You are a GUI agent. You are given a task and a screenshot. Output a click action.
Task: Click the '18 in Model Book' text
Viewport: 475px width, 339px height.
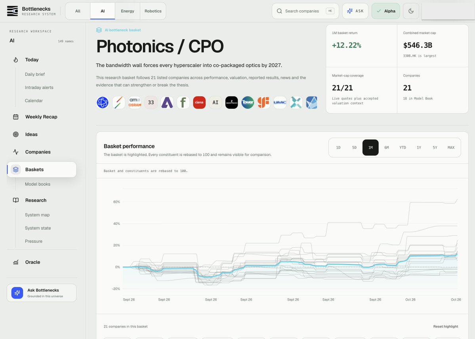tap(418, 98)
